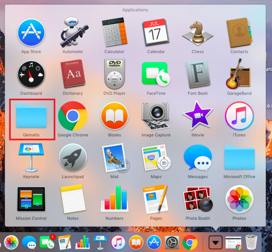Open iBooks from the Applications grid
This screenshot has width=272, height=252.
(115, 116)
